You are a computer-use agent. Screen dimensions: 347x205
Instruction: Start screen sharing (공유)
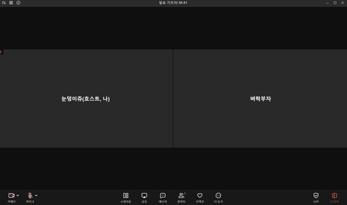[144, 198]
